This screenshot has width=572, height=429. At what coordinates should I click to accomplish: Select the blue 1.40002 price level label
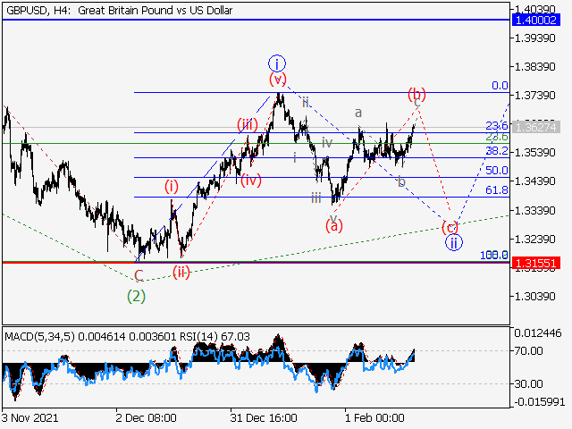[535, 20]
